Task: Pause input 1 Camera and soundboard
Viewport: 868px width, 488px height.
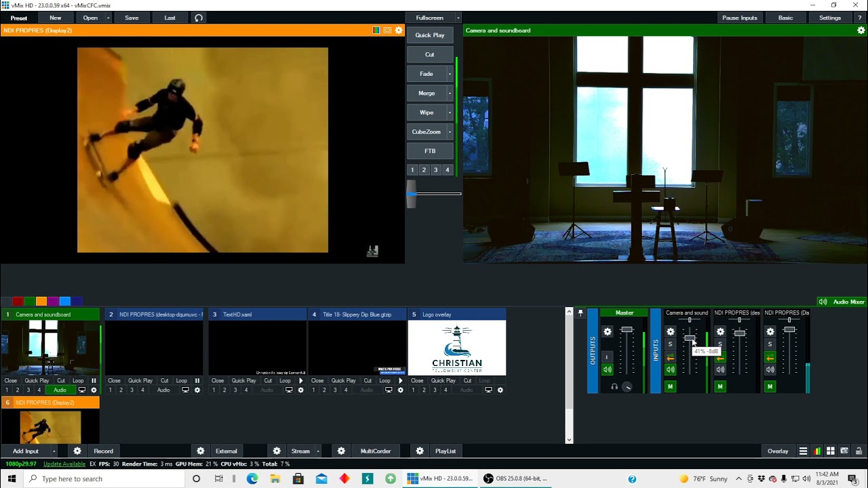Action: click(94, 381)
